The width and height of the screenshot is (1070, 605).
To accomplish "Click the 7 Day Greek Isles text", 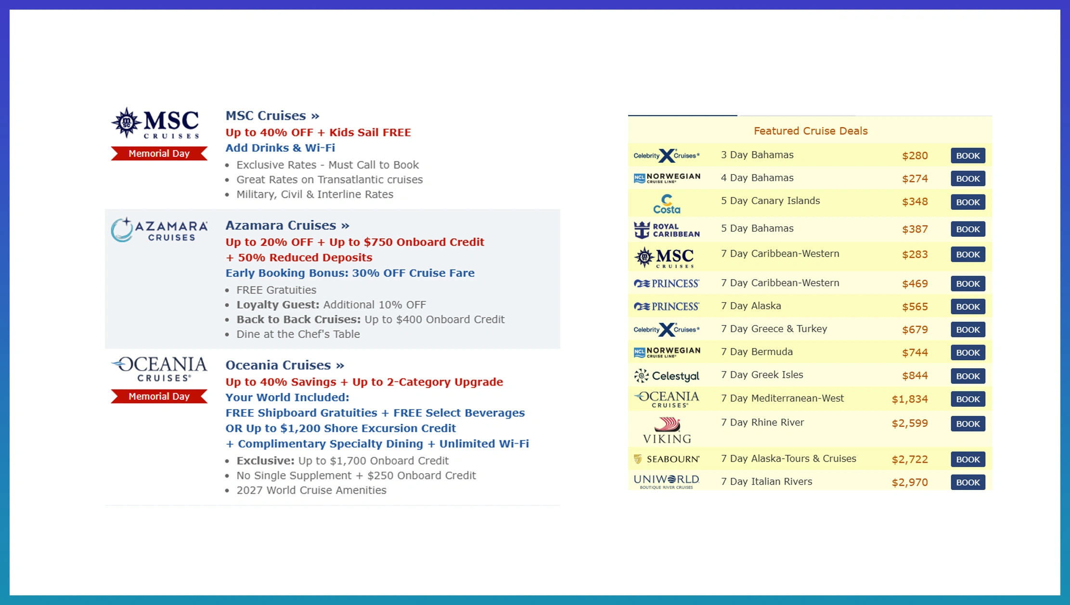I will [x=762, y=374].
